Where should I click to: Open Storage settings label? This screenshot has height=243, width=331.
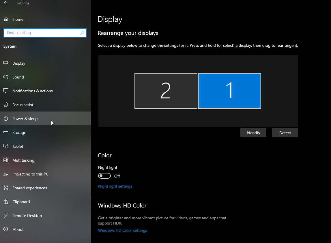[x=19, y=132]
